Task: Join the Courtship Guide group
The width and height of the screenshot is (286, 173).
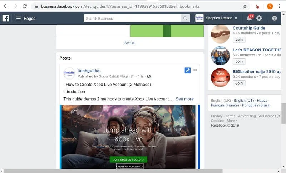Action: tap(239, 40)
